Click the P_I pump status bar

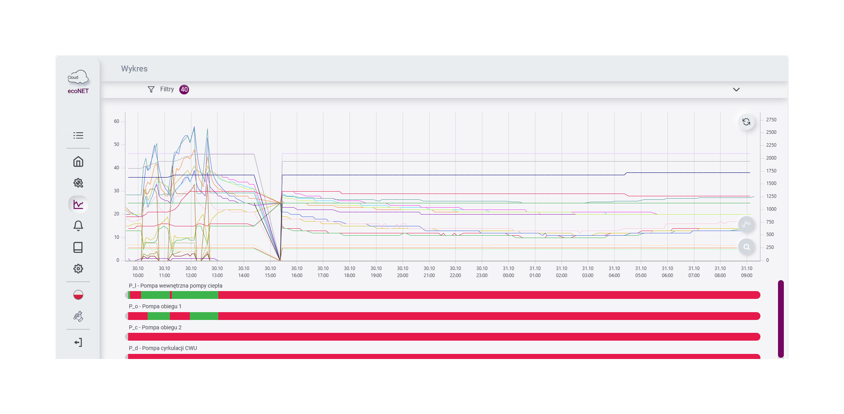[x=444, y=295]
